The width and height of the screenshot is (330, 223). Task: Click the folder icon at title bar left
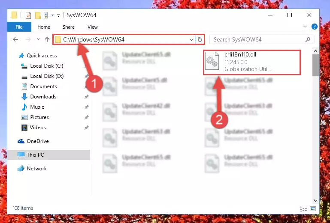(14, 15)
